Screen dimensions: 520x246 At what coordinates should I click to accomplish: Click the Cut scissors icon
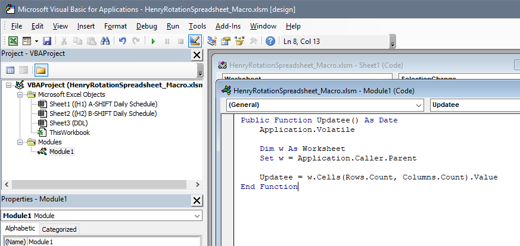(64, 42)
